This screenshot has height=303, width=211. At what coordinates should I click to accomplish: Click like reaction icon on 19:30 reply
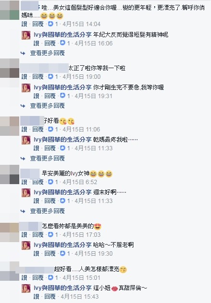[63, 253]
